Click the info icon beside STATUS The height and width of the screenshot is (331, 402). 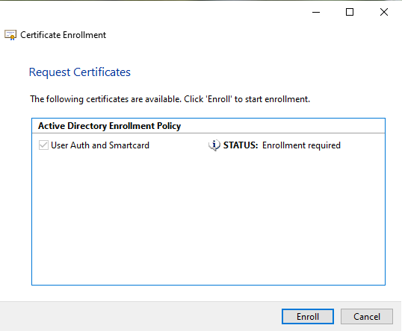pyautogui.click(x=214, y=145)
